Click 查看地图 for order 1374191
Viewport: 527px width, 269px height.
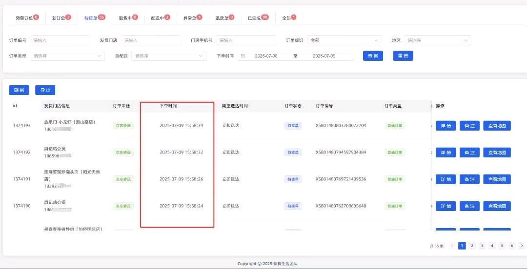[x=497, y=179]
